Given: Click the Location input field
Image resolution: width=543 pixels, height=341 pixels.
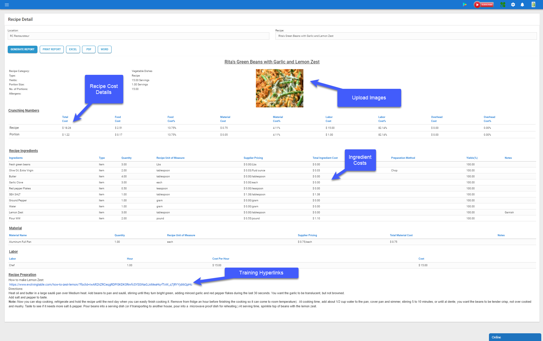Looking at the screenshot, I should click(x=138, y=36).
